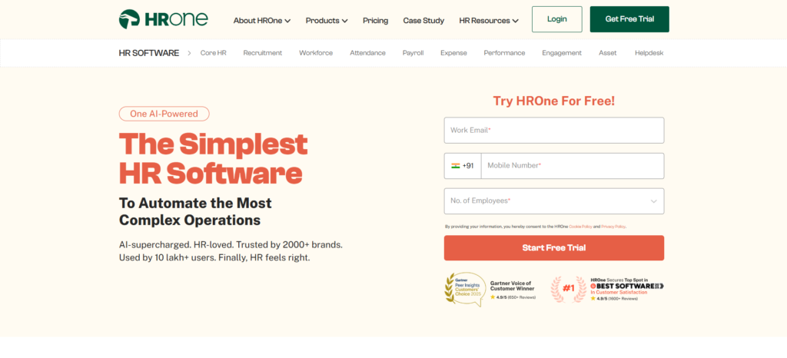Click into the Mobile Number field
Screen dimensions: 787x358
click(572, 166)
